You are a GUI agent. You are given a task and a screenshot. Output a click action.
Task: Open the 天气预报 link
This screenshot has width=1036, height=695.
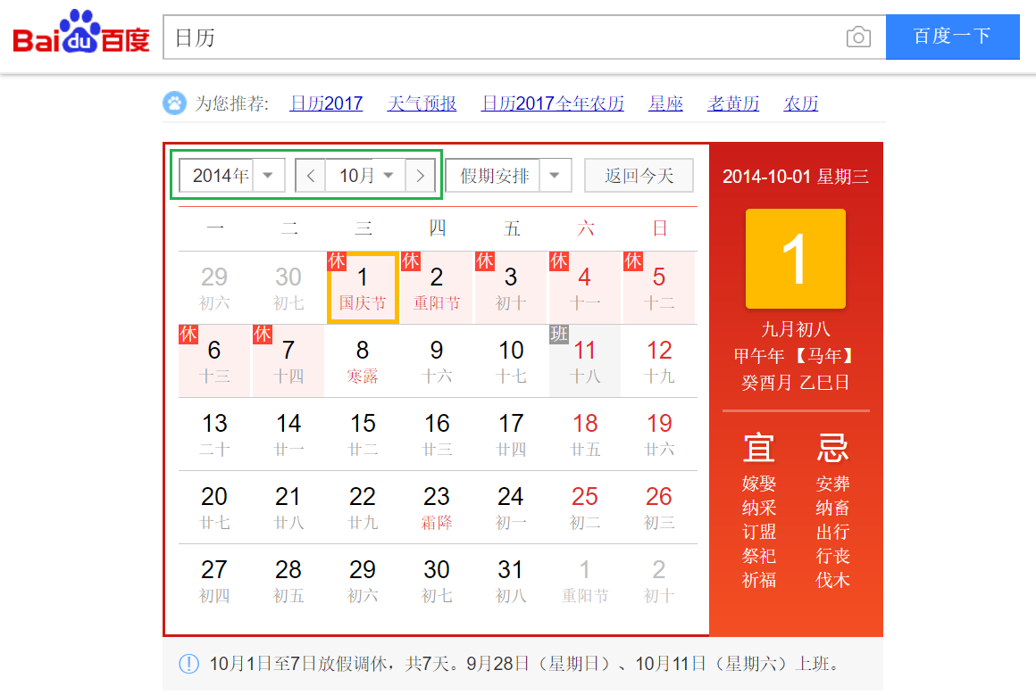422,103
